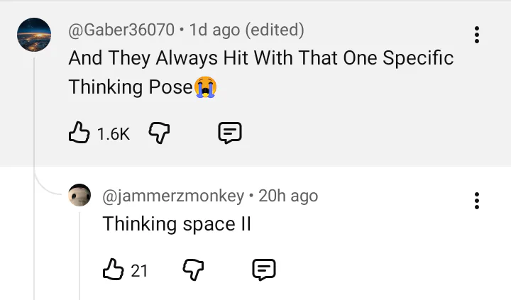Click the 1.6K like count
511x300 pixels.
(113, 133)
